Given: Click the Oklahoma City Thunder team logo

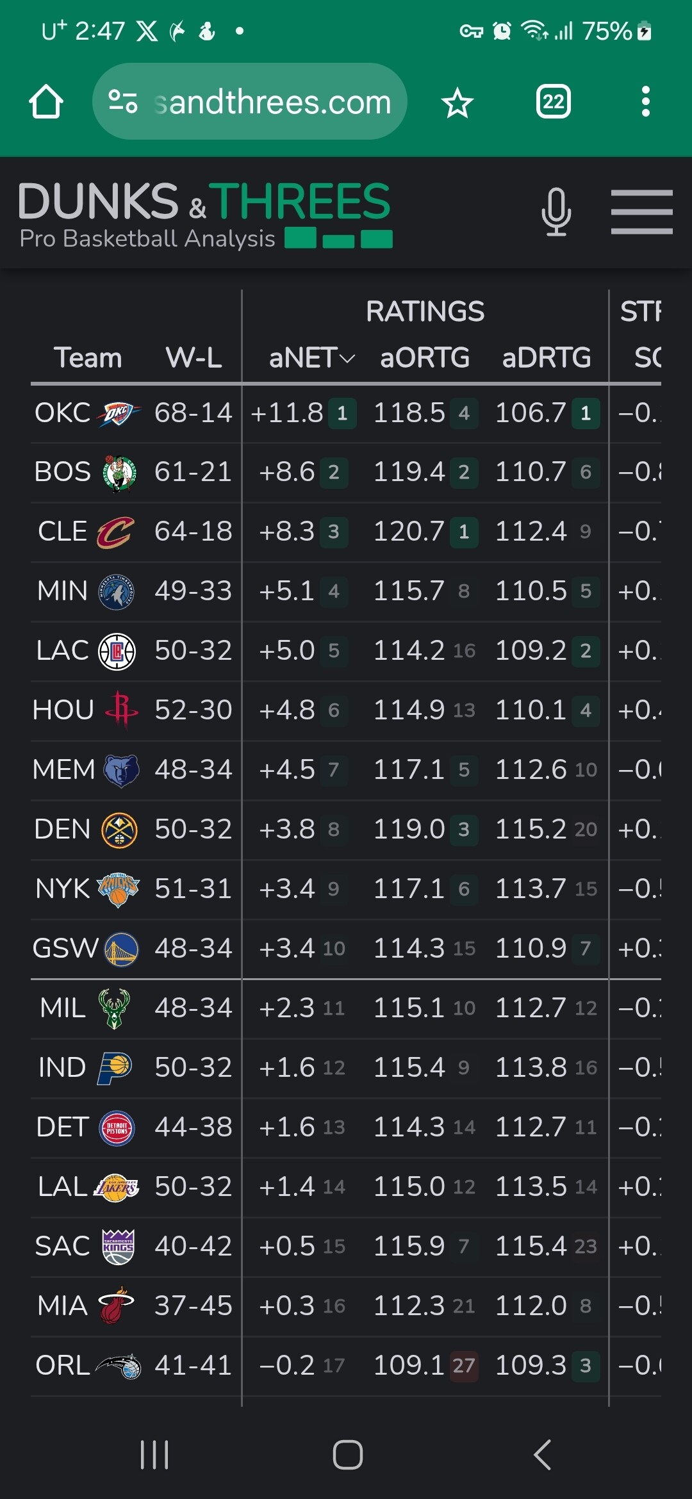Looking at the screenshot, I should coord(118,414).
